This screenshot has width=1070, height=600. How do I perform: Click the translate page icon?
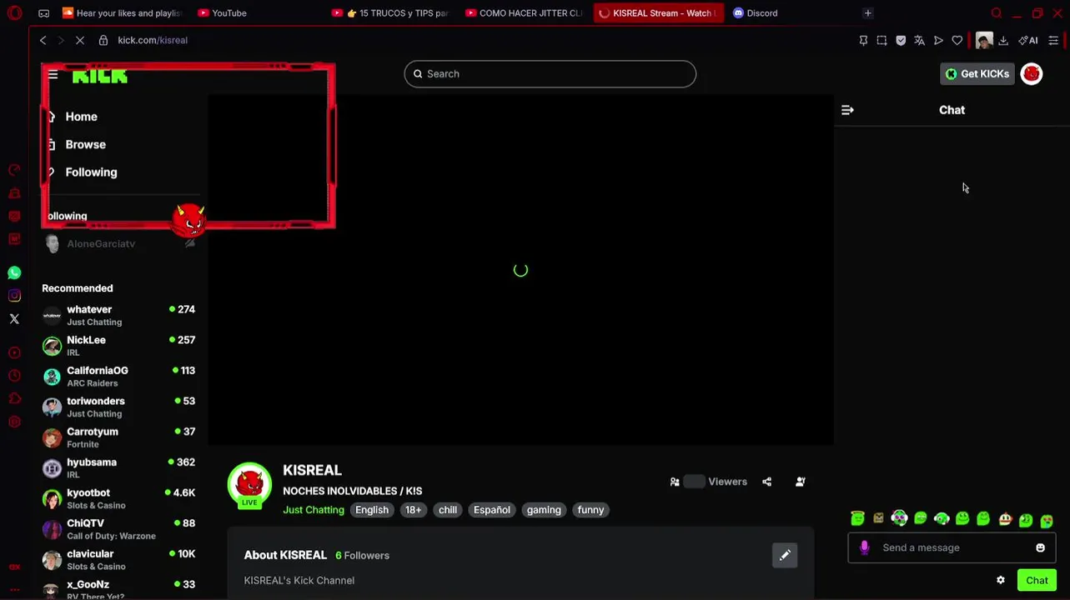pos(919,40)
